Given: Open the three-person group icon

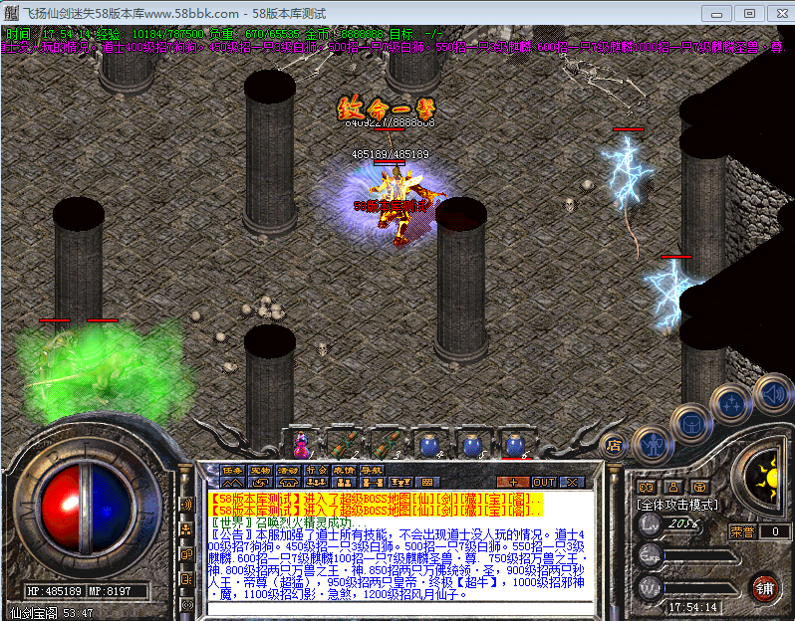Looking at the screenshot, I should [317, 483].
